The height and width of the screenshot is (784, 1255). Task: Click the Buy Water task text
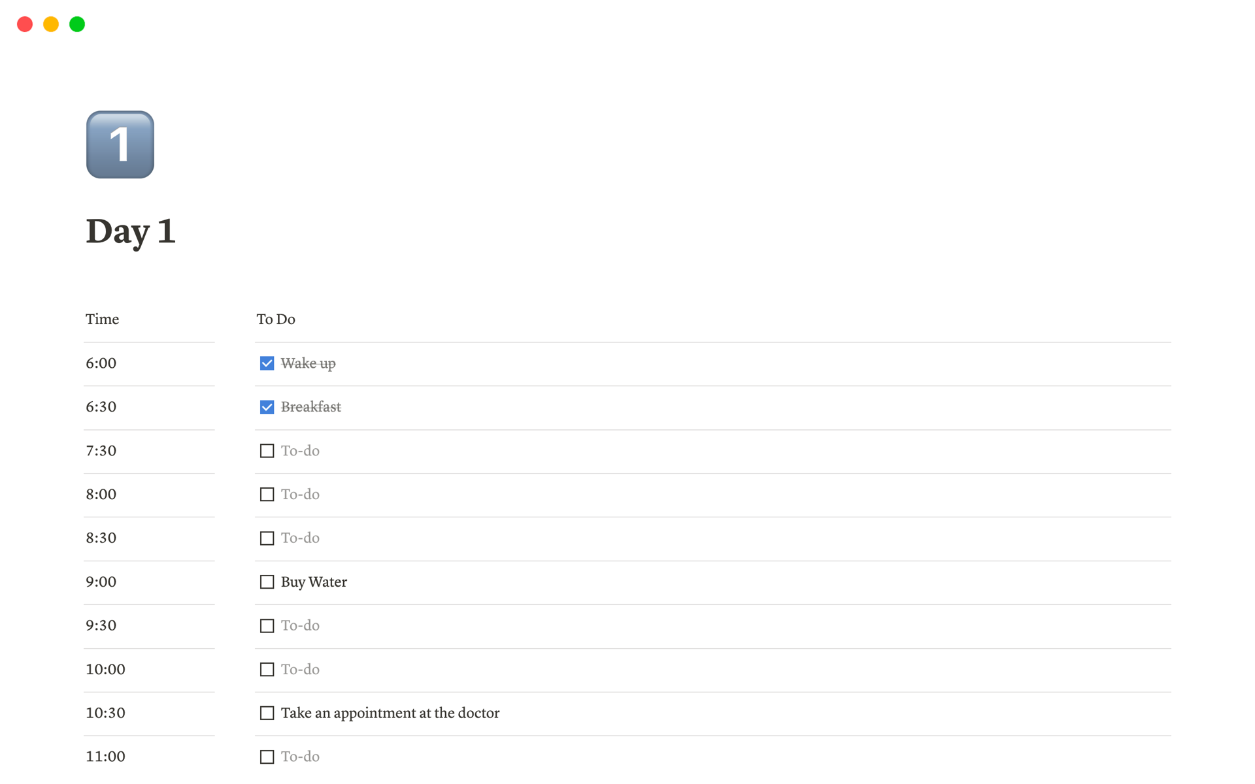pos(314,582)
